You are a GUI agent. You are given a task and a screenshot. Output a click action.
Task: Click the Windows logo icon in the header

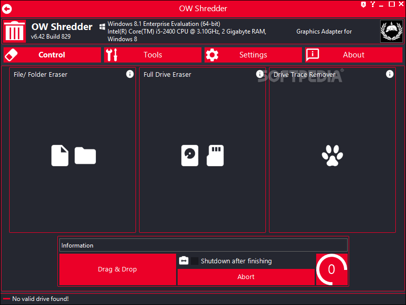pos(103,26)
